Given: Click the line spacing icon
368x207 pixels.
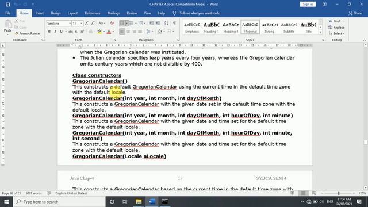Looking at the screenshot, I should click(x=148, y=32).
